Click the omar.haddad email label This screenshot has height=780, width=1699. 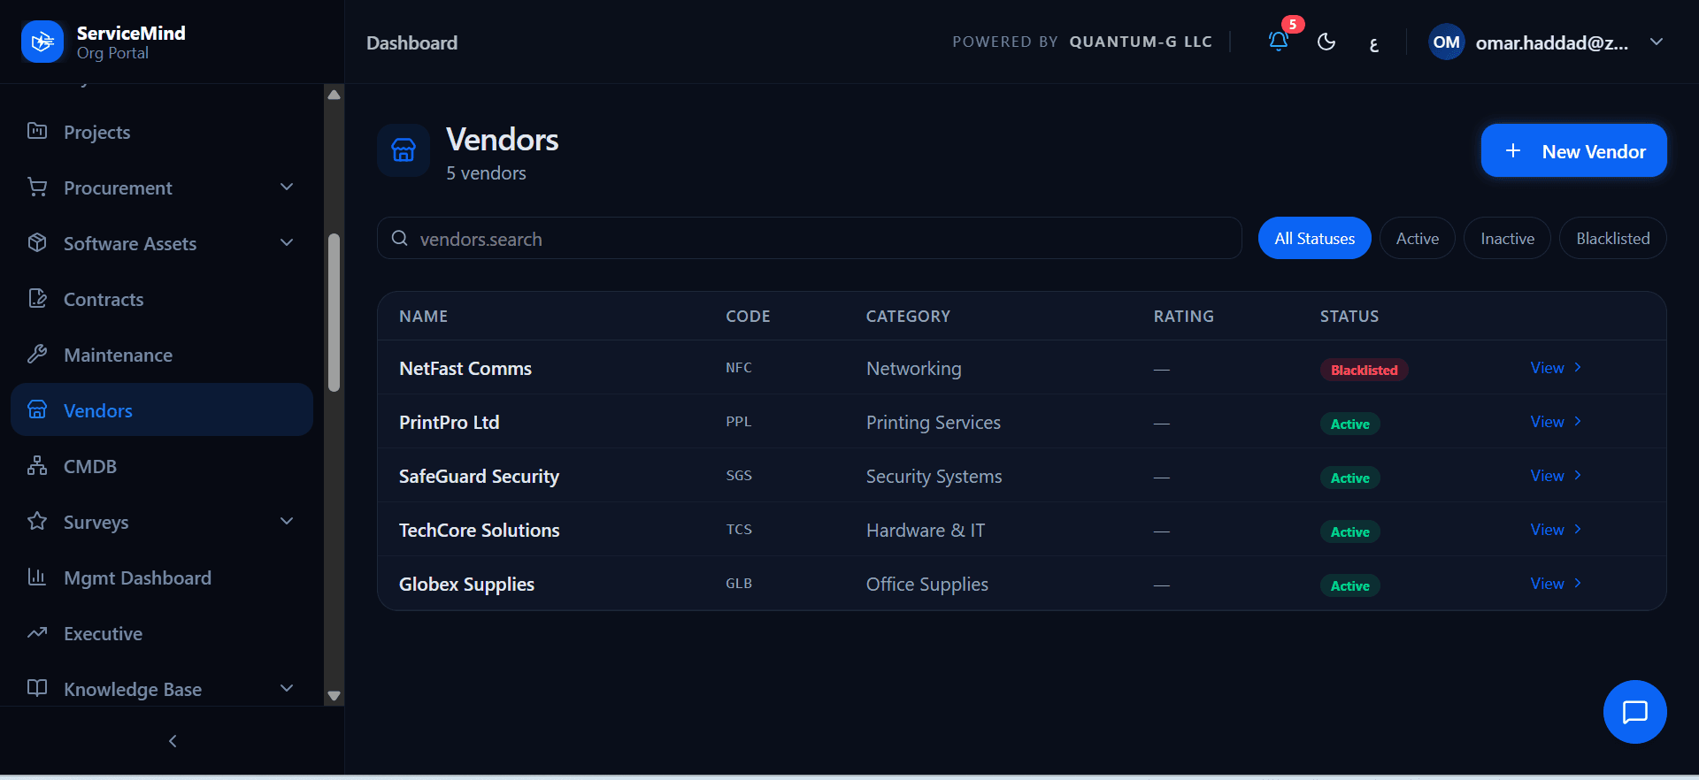(1551, 42)
